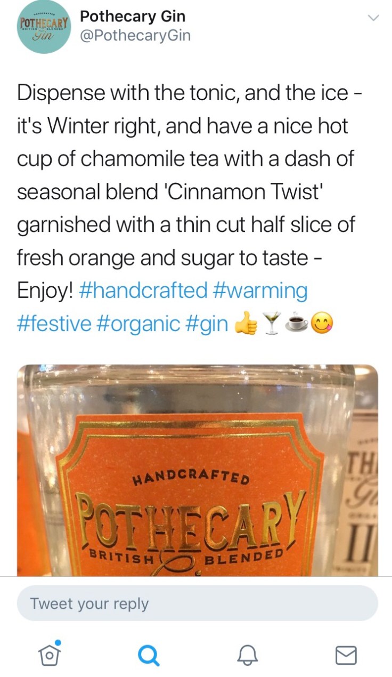Open the #handcrafted hashtag
Viewport: 392px width, 677px height.
143,291
